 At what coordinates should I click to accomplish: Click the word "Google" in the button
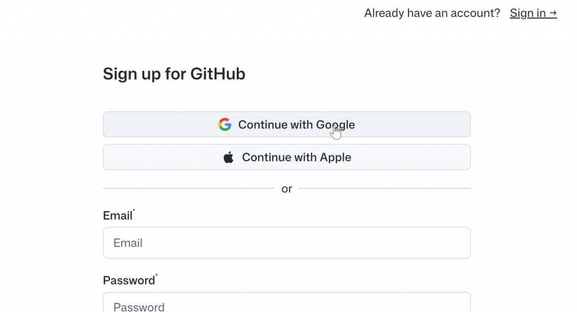[335, 124]
